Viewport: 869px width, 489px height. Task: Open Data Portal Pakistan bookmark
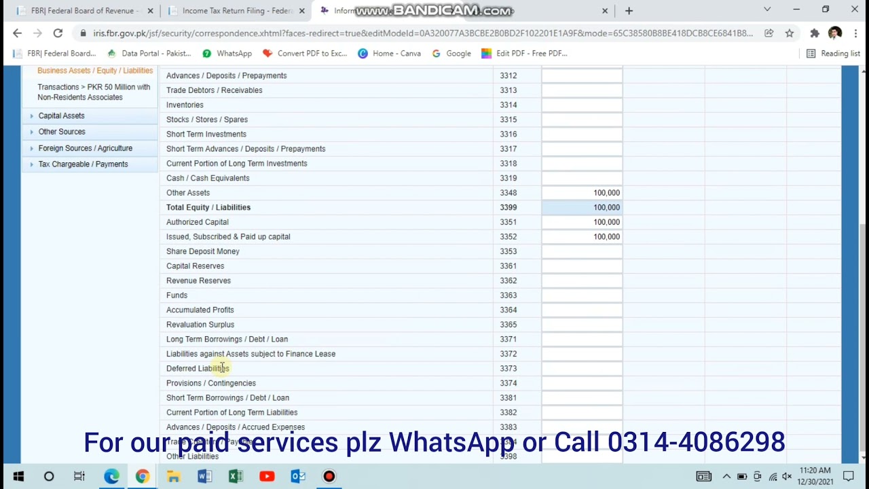(149, 53)
